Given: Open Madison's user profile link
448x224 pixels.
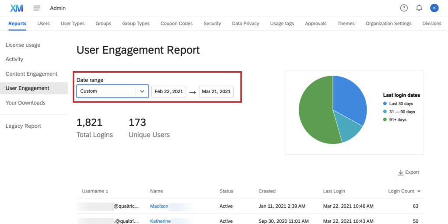Looking at the screenshot, I should click(159, 206).
